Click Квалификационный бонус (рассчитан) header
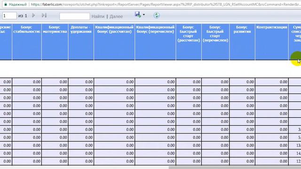 tap(114, 42)
